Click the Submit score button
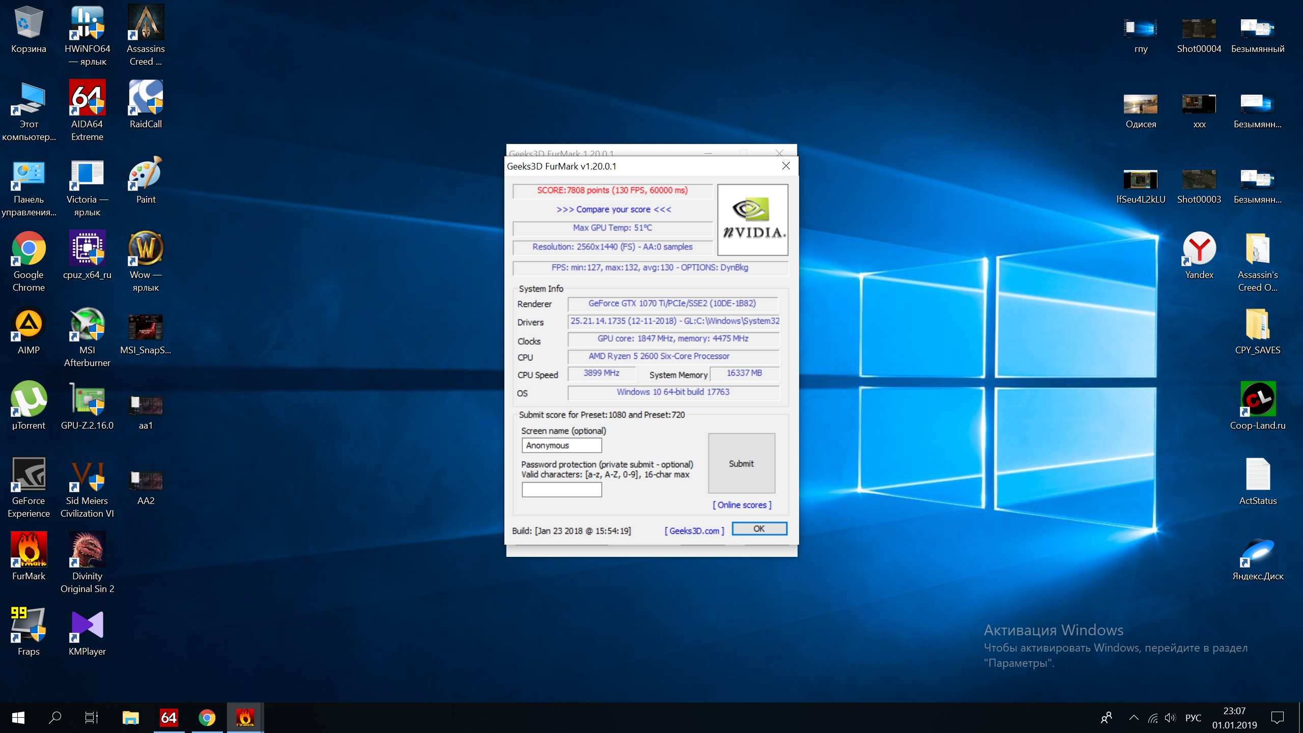Image resolution: width=1303 pixels, height=733 pixels. click(742, 463)
